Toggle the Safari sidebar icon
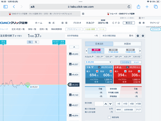161x121 pixels. (6, 7)
